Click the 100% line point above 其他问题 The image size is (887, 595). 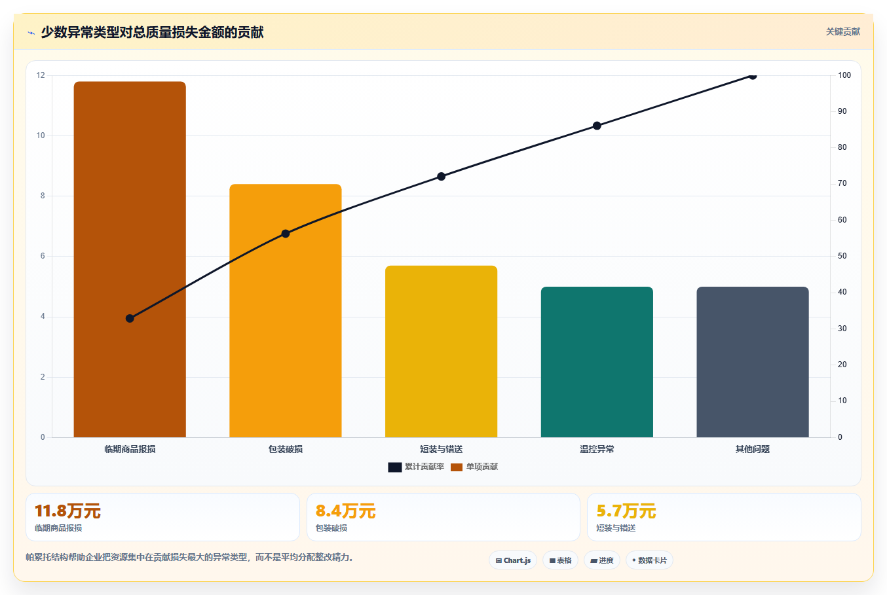point(753,75)
